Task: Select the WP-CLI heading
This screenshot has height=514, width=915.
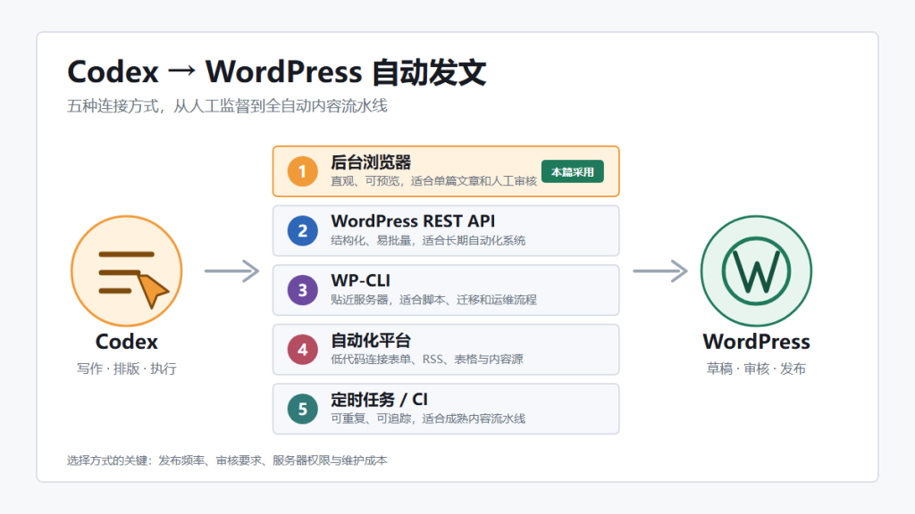Action: [x=361, y=281]
